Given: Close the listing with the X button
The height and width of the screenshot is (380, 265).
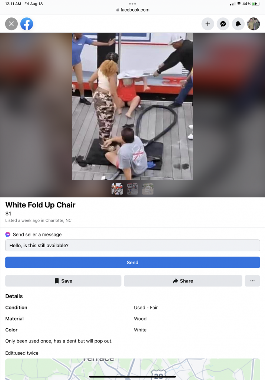Looking at the screenshot, I should coord(11,24).
